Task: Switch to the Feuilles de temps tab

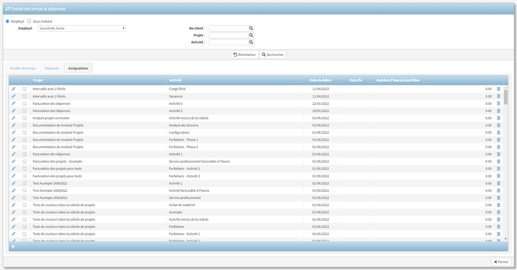Action: pyautogui.click(x=23, y=68)
